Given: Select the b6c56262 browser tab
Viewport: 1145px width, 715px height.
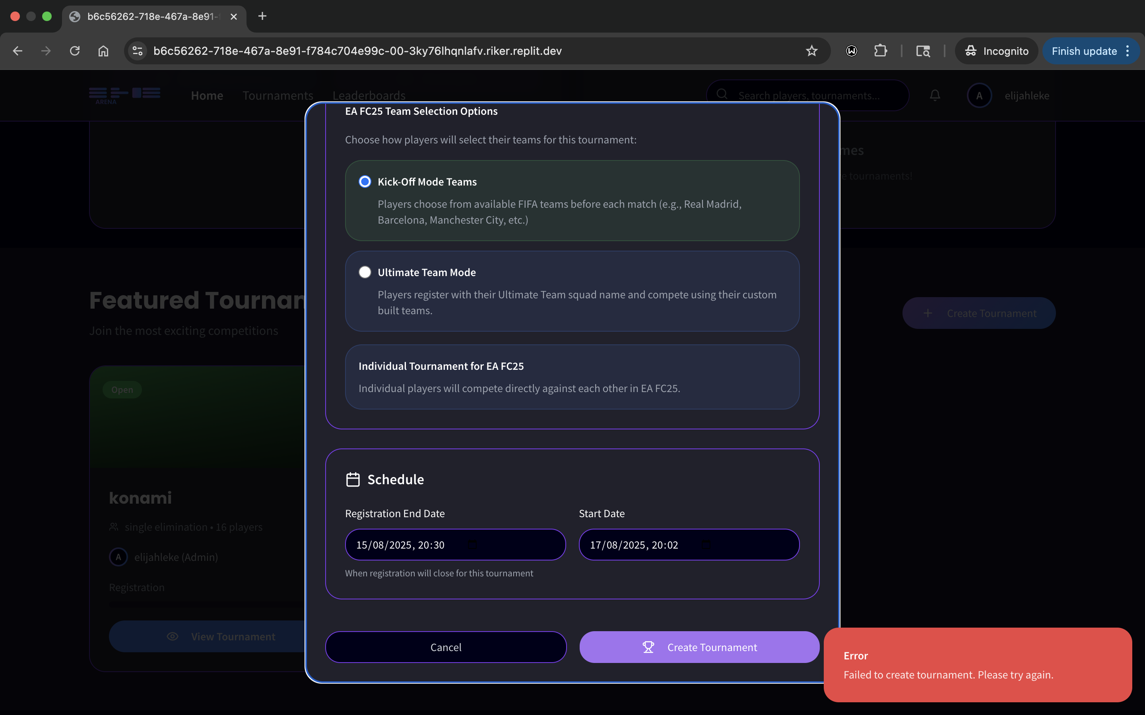Looking at the screenshot, I should [154, 17].
